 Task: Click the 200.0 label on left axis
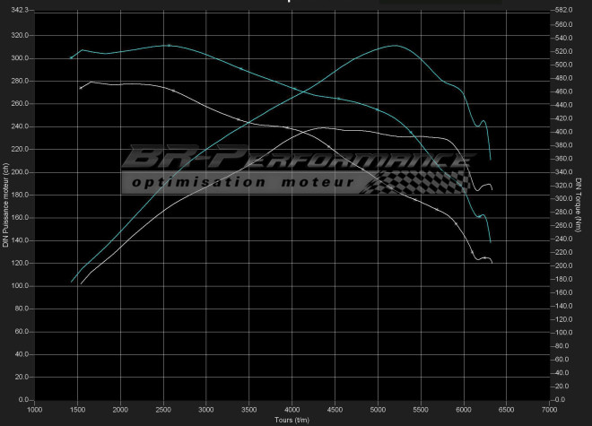(19, 172)
